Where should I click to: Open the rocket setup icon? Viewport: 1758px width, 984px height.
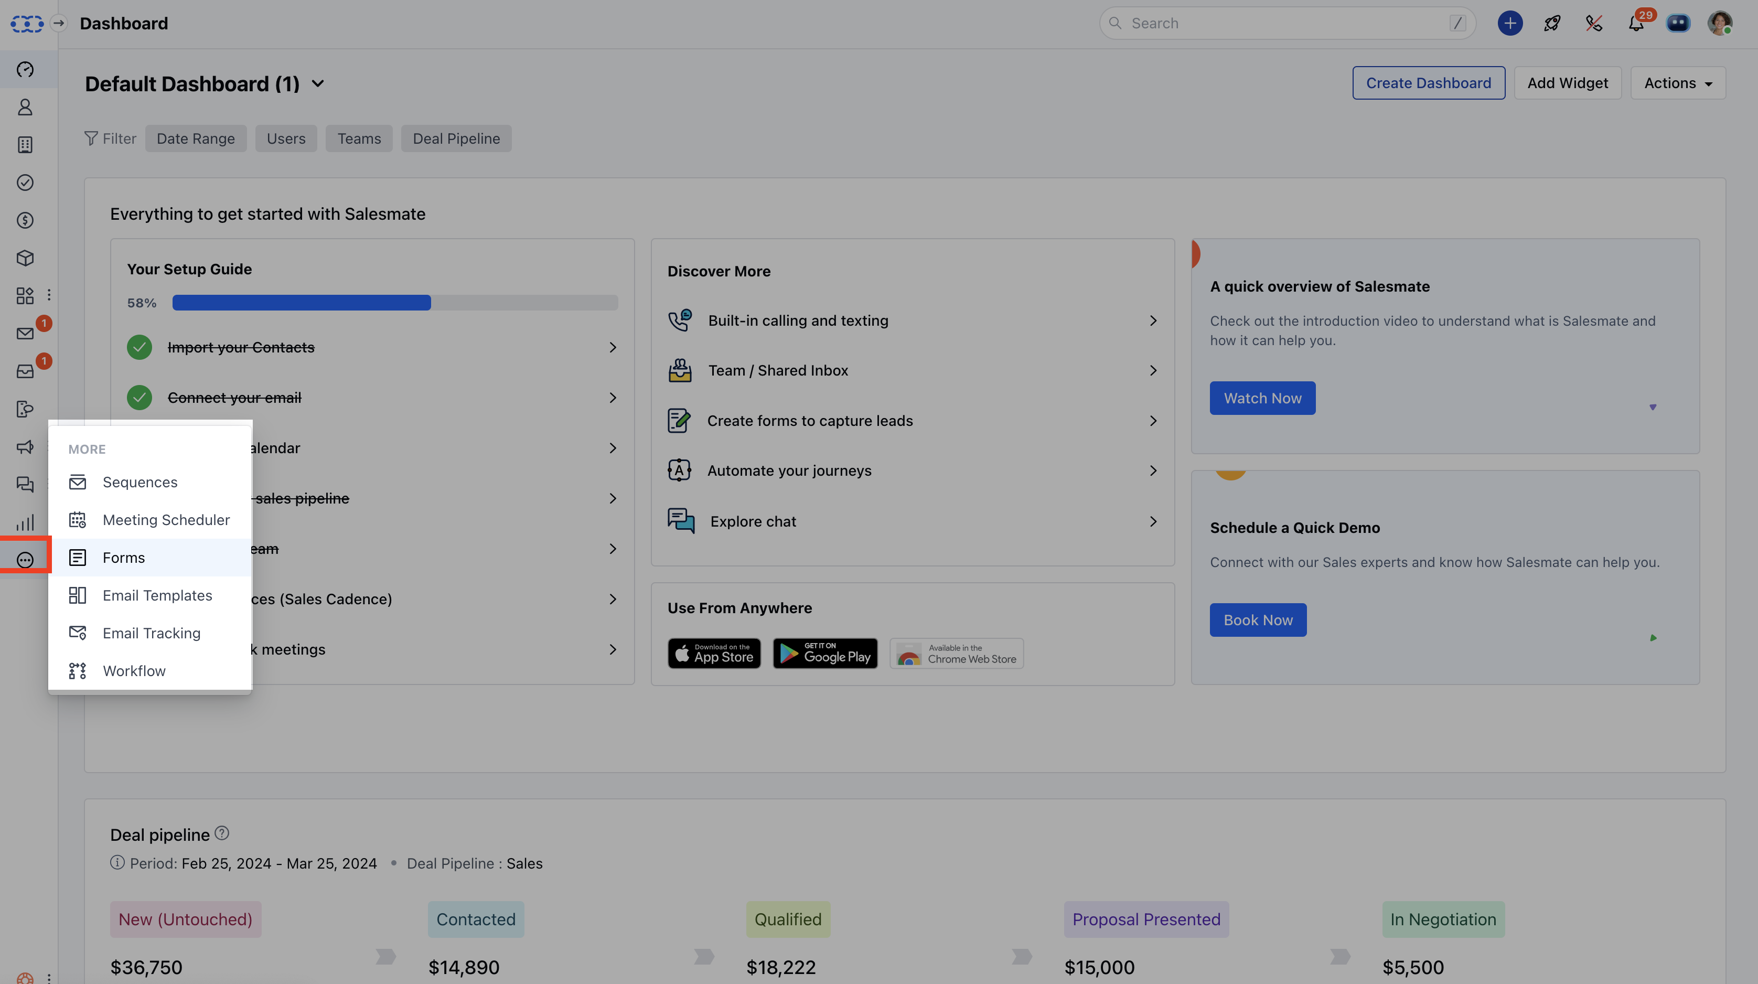pyautogui.click(x=1552, y=23)
